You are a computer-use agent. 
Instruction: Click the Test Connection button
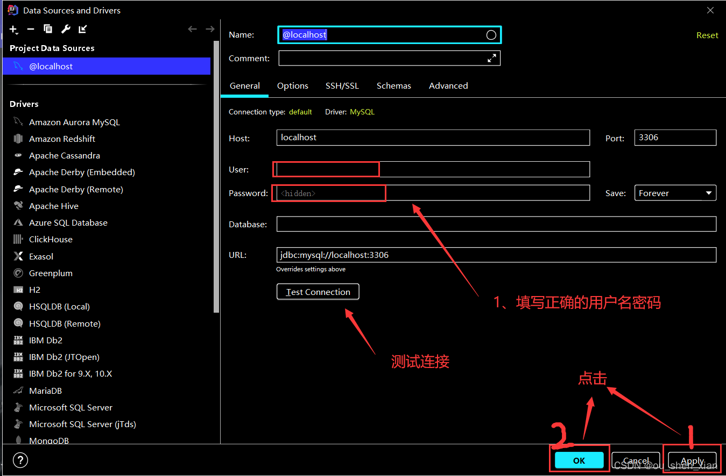(318, 292)
